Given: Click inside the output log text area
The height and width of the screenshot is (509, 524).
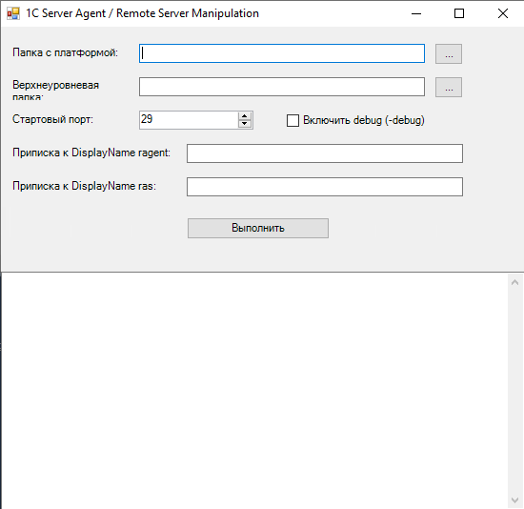Looking at the screenshot, I should [x=254, y=391].
